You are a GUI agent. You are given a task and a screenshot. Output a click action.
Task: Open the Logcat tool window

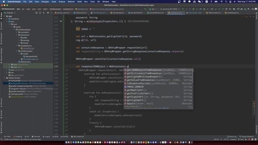[x=46, y=137]
